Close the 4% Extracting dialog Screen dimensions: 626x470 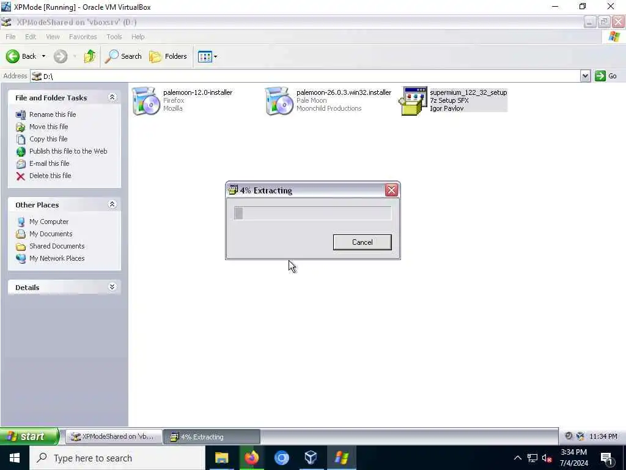coord(391,190)
